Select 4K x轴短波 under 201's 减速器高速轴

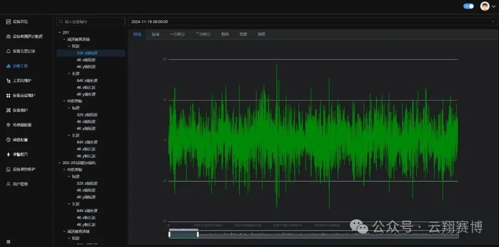click(x=86, y=60)
